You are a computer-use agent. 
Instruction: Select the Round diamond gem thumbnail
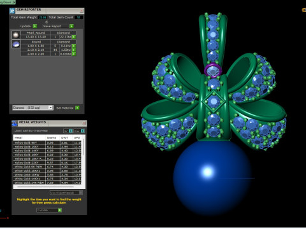[x=16, y=44]
